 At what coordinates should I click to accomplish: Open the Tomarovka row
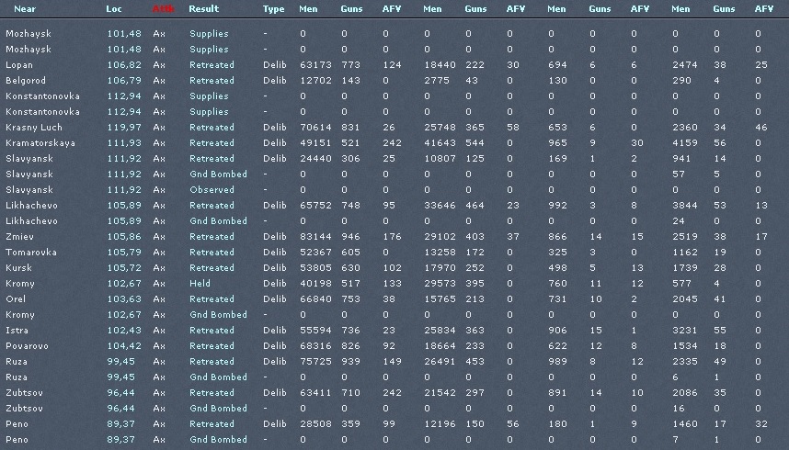(x=29, y=253)
